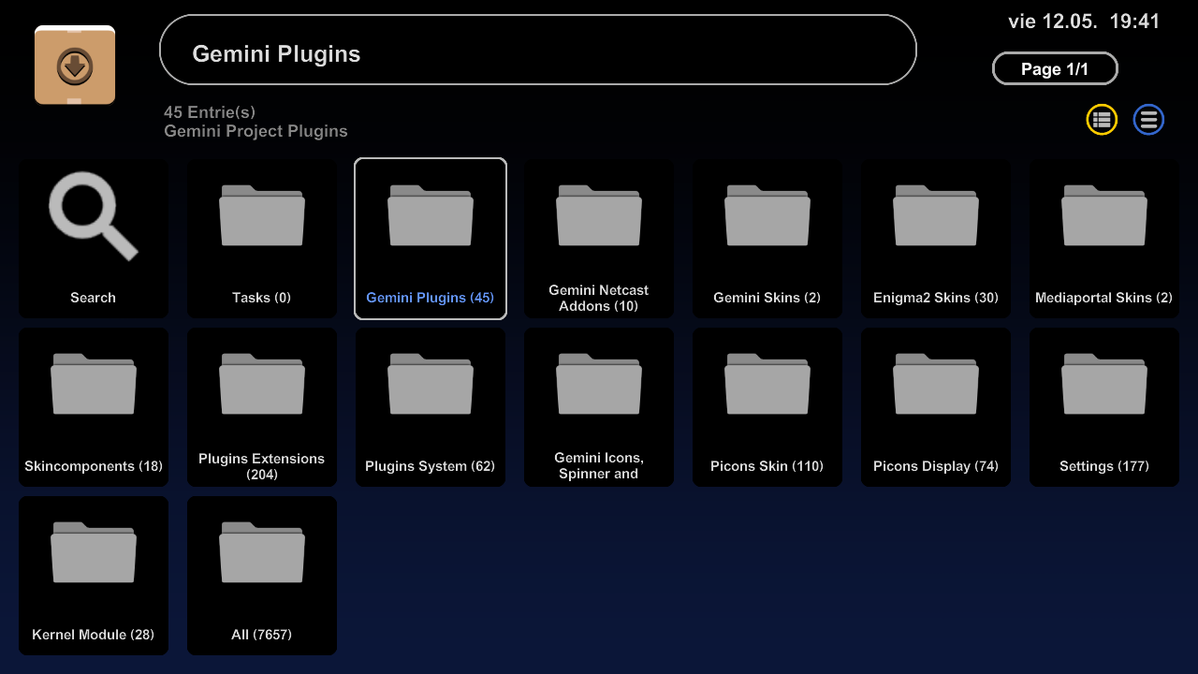Open the All (7657) folder

point(262,576)
